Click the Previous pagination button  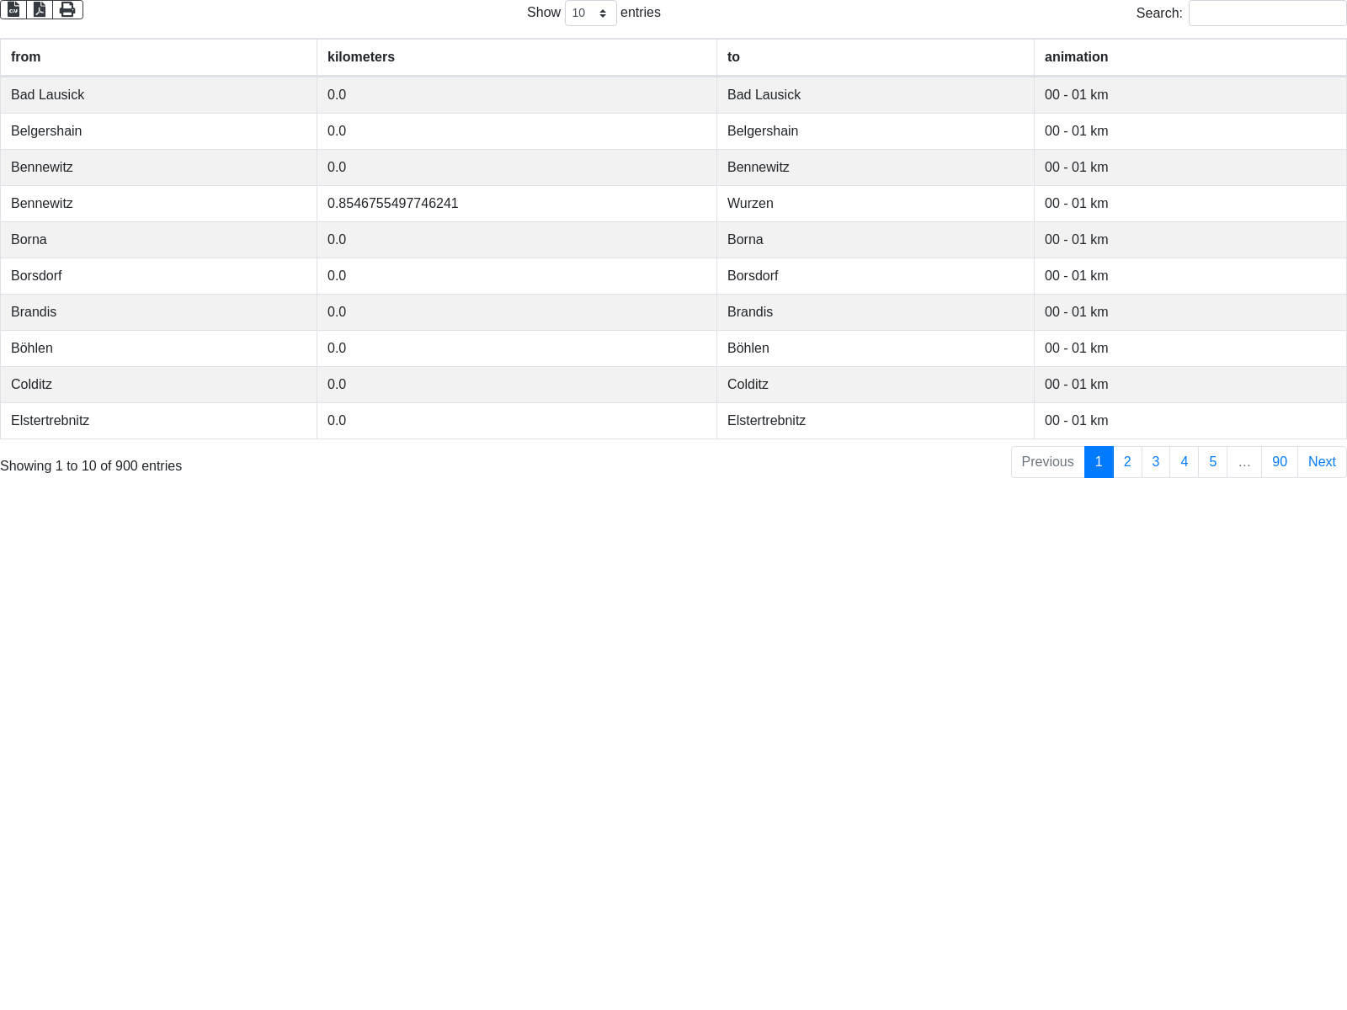1047,462
